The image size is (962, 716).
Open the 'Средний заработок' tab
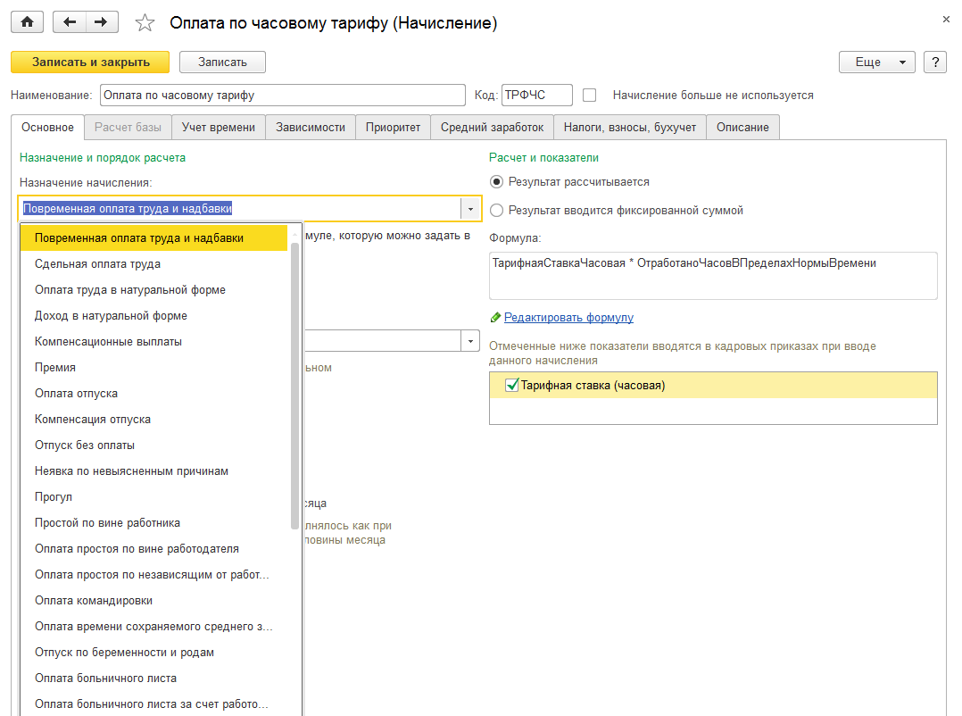[x=492, y=127]
